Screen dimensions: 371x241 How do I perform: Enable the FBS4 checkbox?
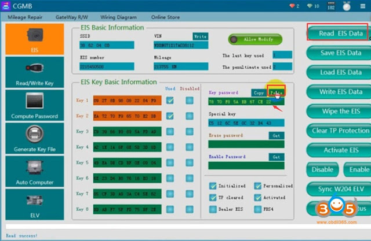click(x=257, y=209)
